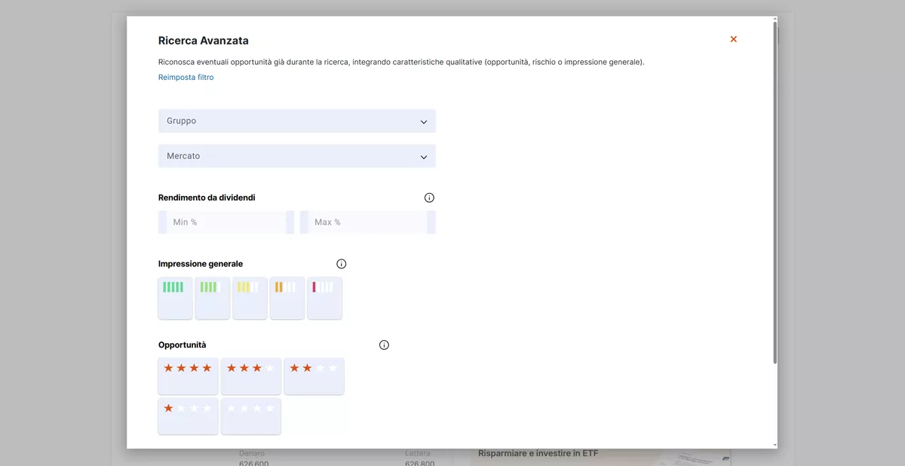
Task: Choose the four-star Opportunità rating
Action: [188, 376]
